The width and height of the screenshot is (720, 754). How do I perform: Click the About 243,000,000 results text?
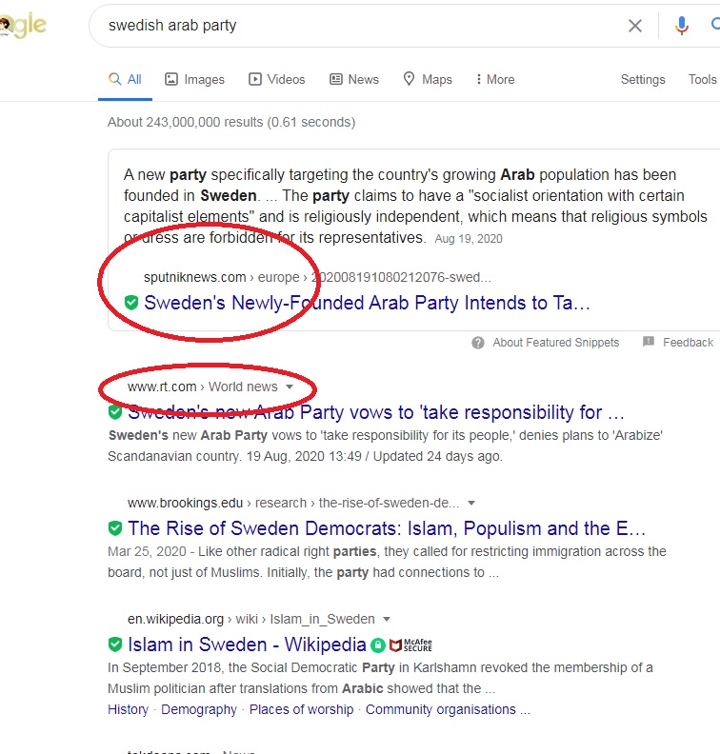pos(231,122)
